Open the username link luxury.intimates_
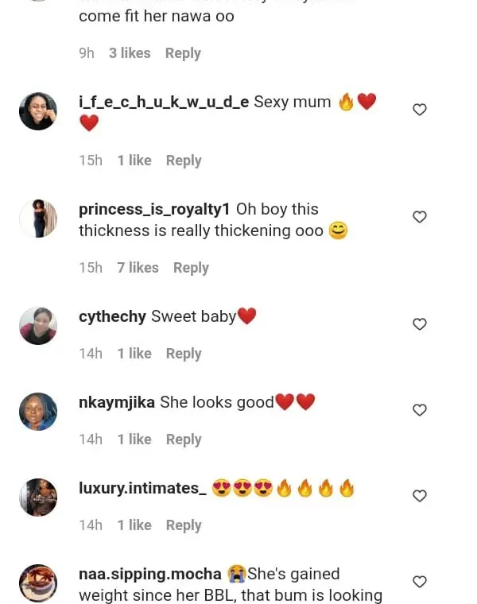This screenshot has width=477, height=604. tap(142, 489)
